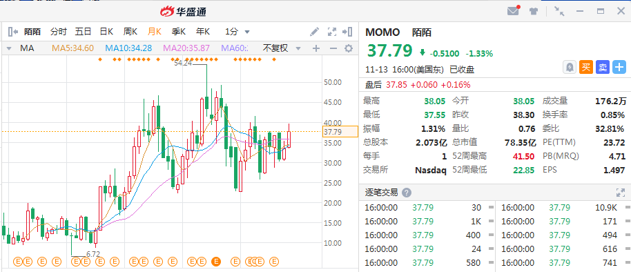
Task: Click the highlighted orange E earnings marker
Action: (216, 262)
